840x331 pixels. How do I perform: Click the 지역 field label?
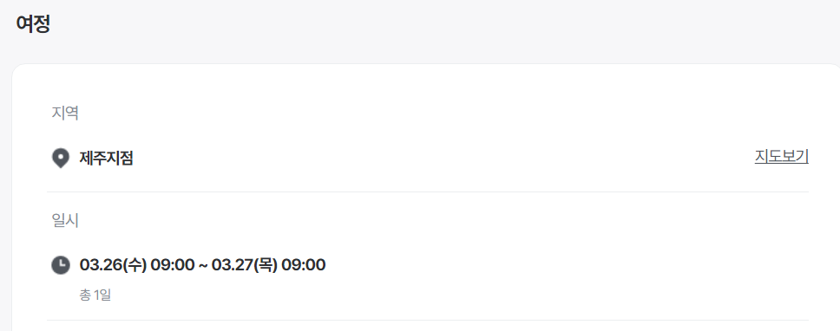click(65, 113)
